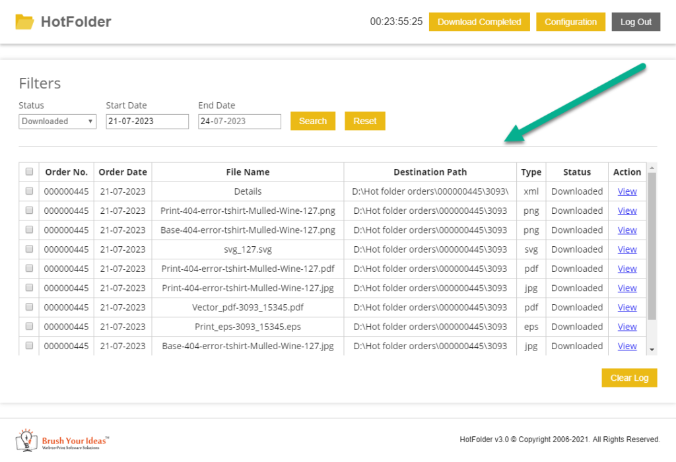676x462 pixels.
Task: Click the Log Out button
Action: [636, 22]
